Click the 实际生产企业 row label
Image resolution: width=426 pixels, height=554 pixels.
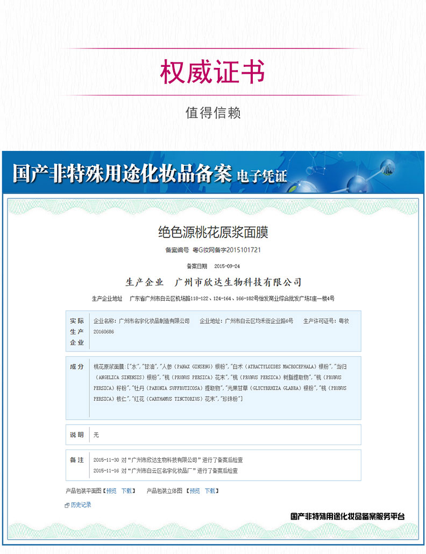[77, 331]
